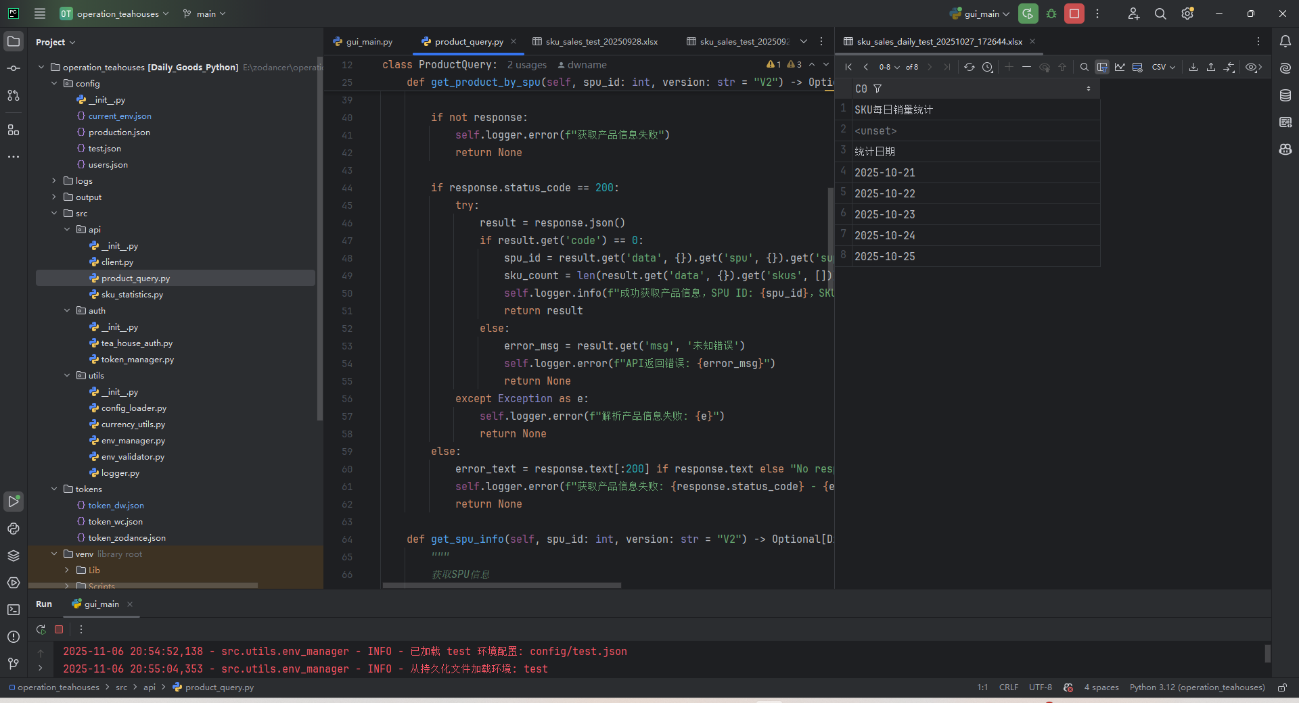The image size is (1299, 703).
Task: Toggle local filter button in table toolbar
Action: click(1102, 67)
